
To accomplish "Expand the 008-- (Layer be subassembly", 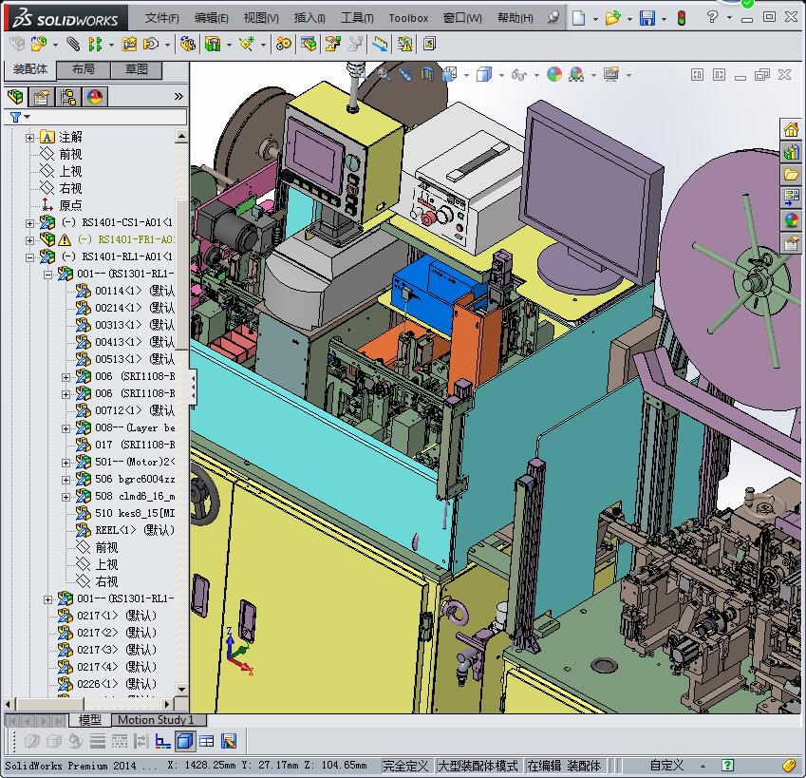I will 66,428.
